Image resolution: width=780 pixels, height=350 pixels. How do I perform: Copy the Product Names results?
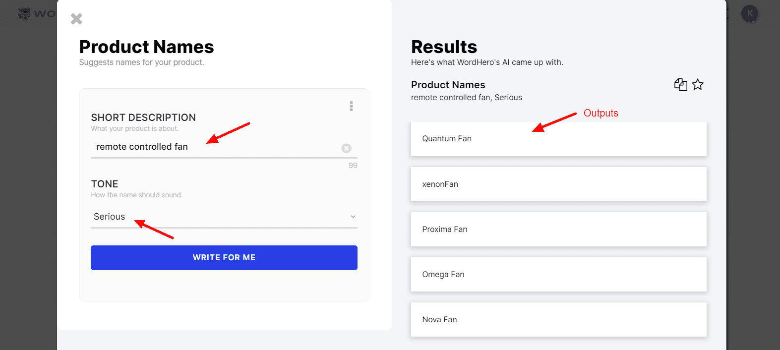(681, 85)
